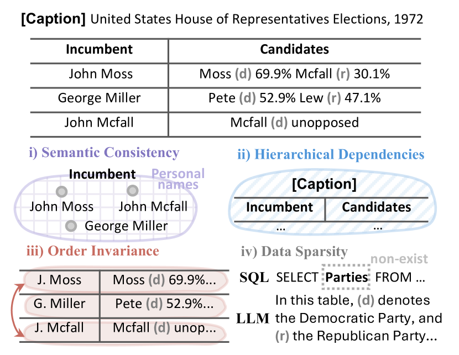Image resolution: width=459 pixels, height=355 pixels.
Task: Select the J. Moss row cell
Action: (x=59, y=280)
